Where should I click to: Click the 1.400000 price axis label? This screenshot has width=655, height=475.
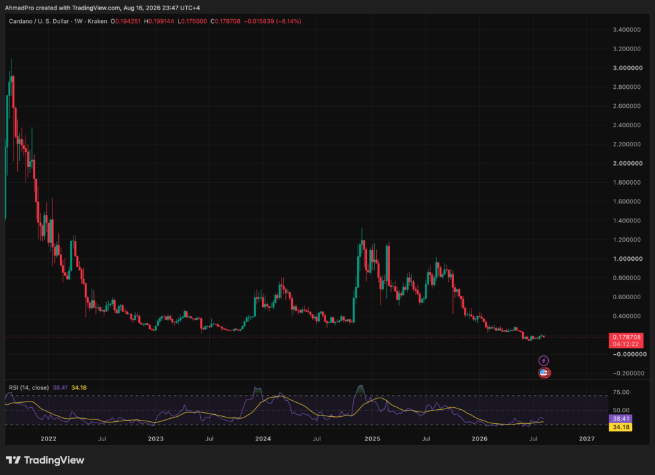coord(627,221)
